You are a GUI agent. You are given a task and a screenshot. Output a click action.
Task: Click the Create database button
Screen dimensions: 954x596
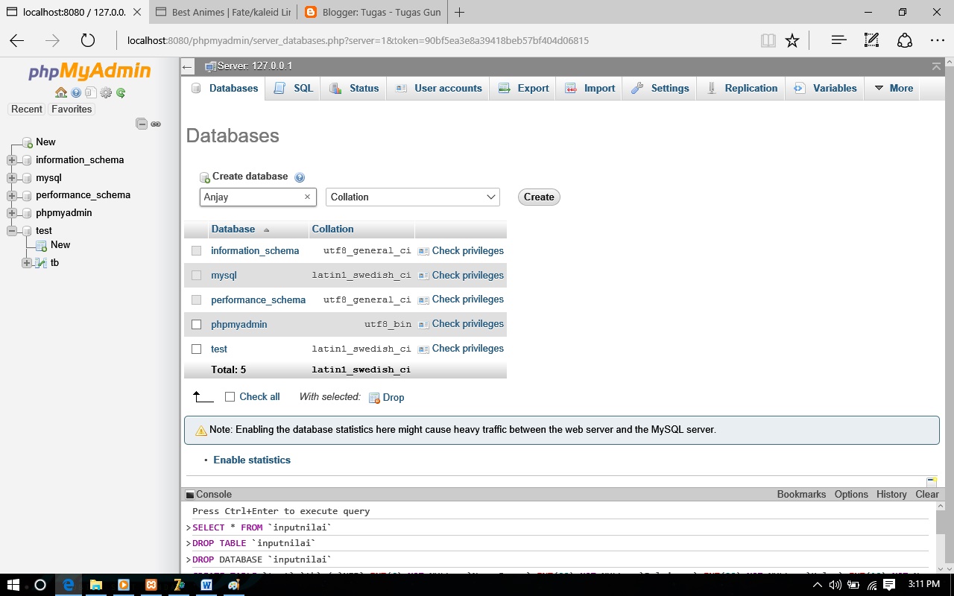pyautogui.click(x=539, y=197)
